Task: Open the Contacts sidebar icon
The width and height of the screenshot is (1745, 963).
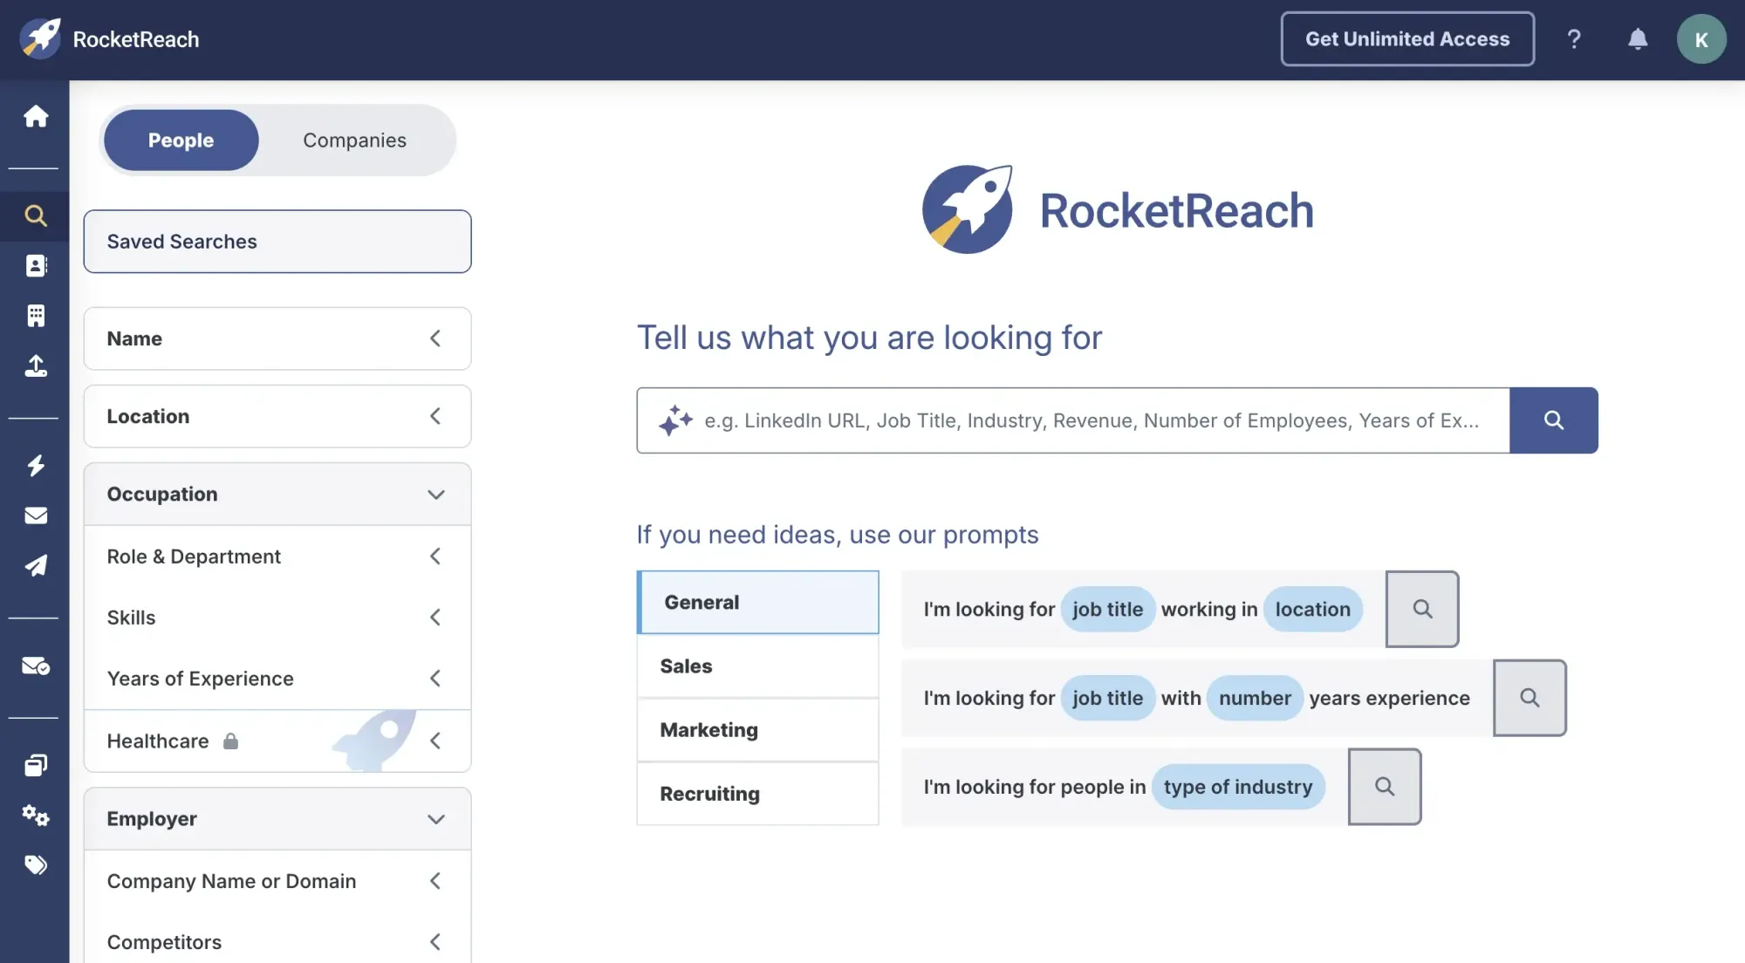Action: point(35,265)
